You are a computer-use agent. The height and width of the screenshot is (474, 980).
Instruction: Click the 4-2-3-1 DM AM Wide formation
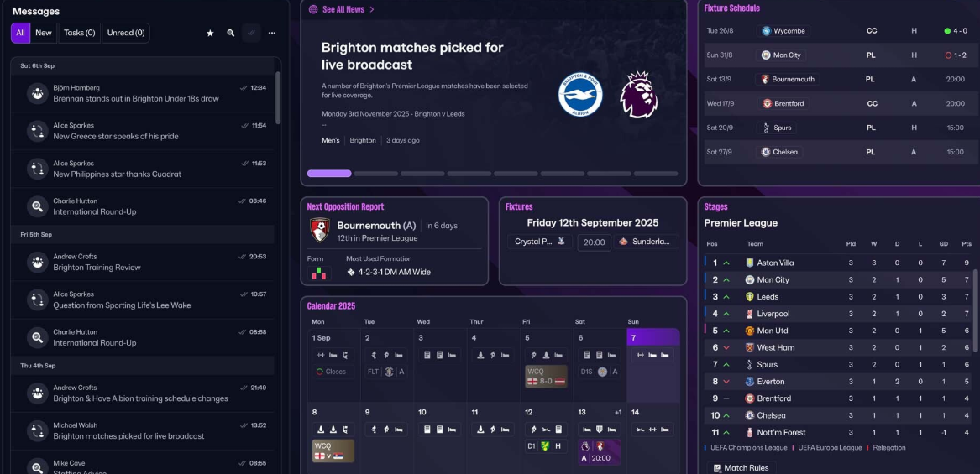click(x=388, y=273)
